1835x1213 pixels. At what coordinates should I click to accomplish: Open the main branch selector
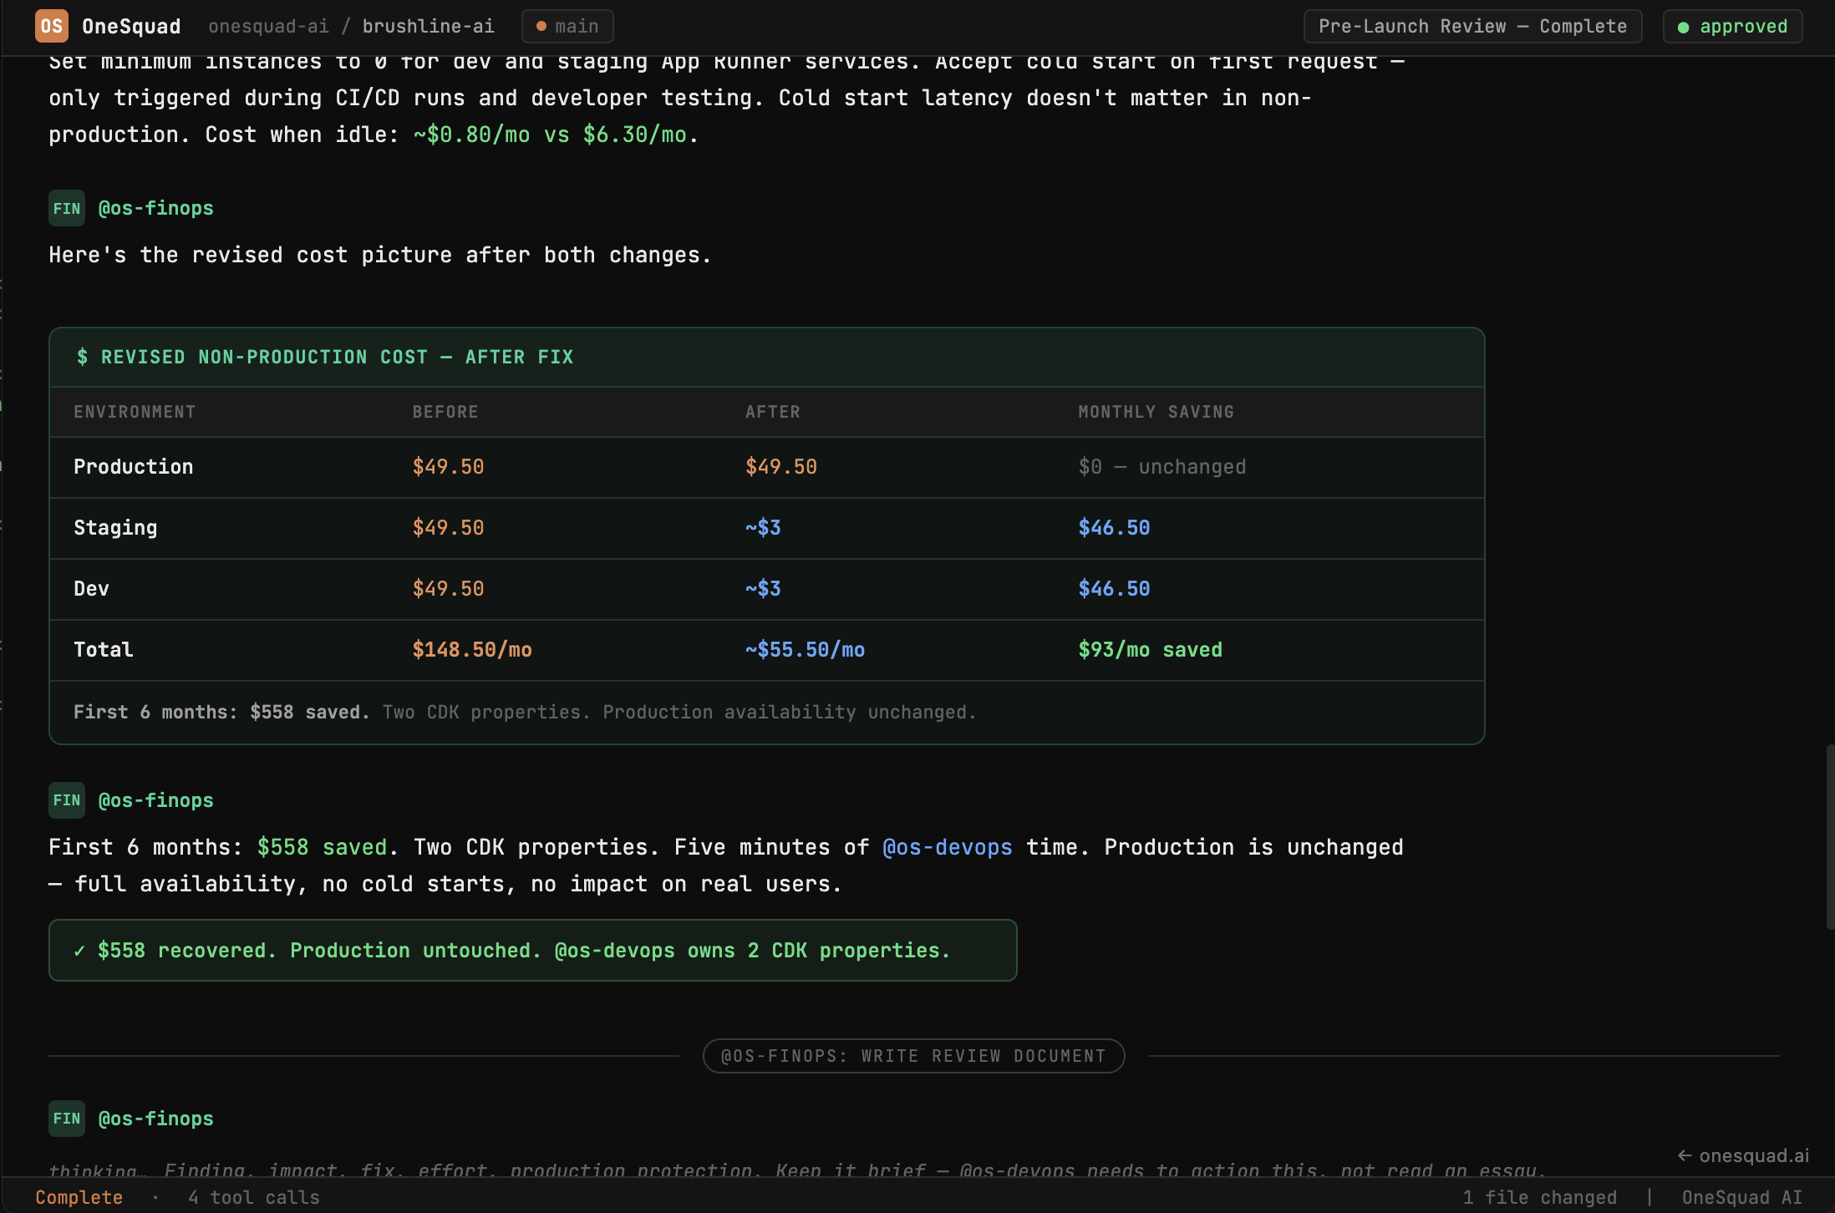(x=567, y=26)
